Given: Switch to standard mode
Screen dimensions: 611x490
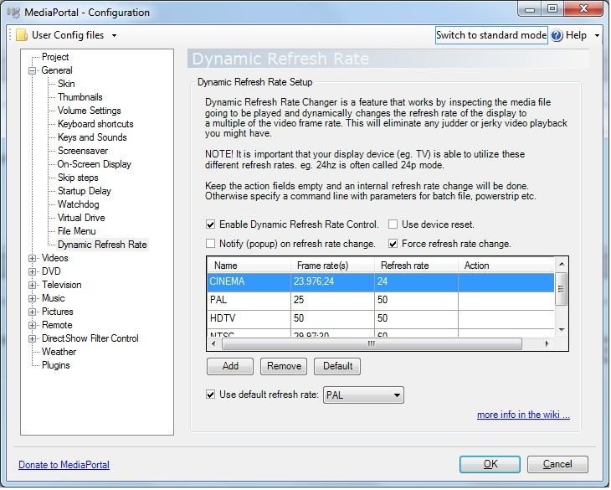Looking at the screenshot, I should click(x=492, y=35).
